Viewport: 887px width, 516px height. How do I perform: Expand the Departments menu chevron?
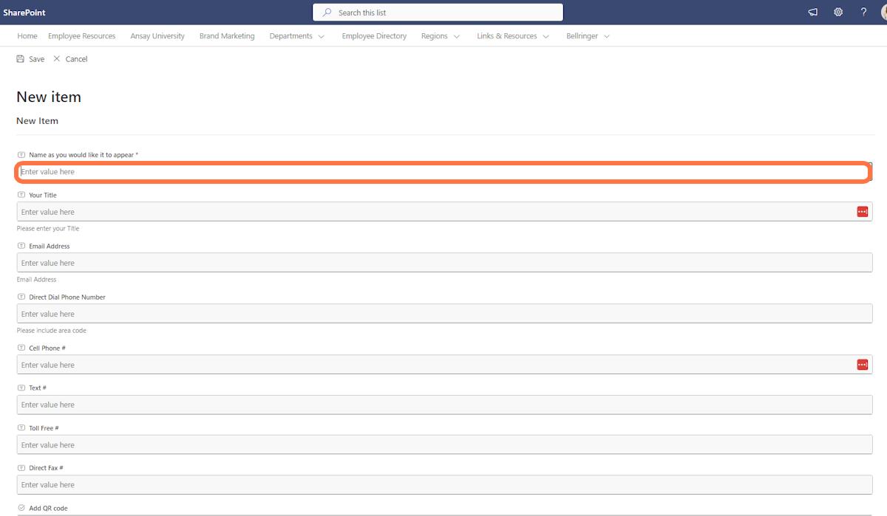(x=321, y=36)
